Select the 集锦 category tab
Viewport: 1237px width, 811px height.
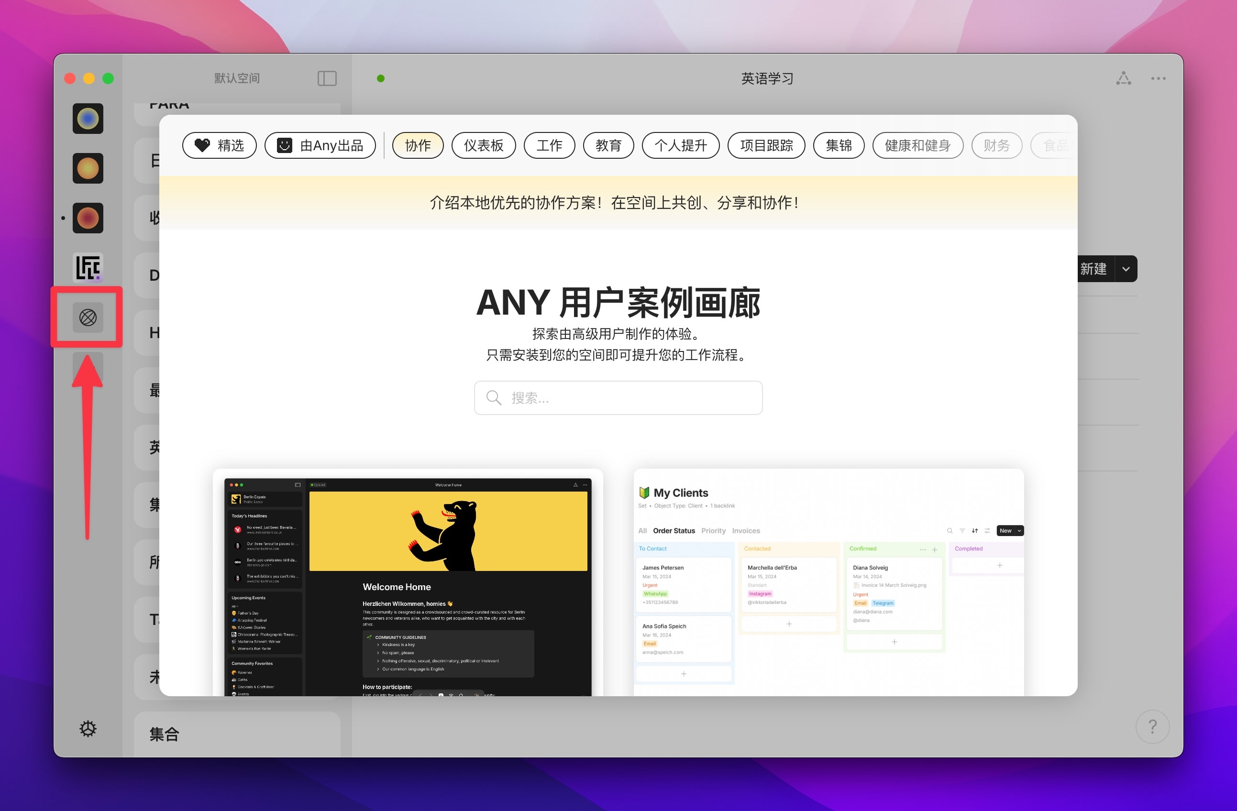coord(839,145)
